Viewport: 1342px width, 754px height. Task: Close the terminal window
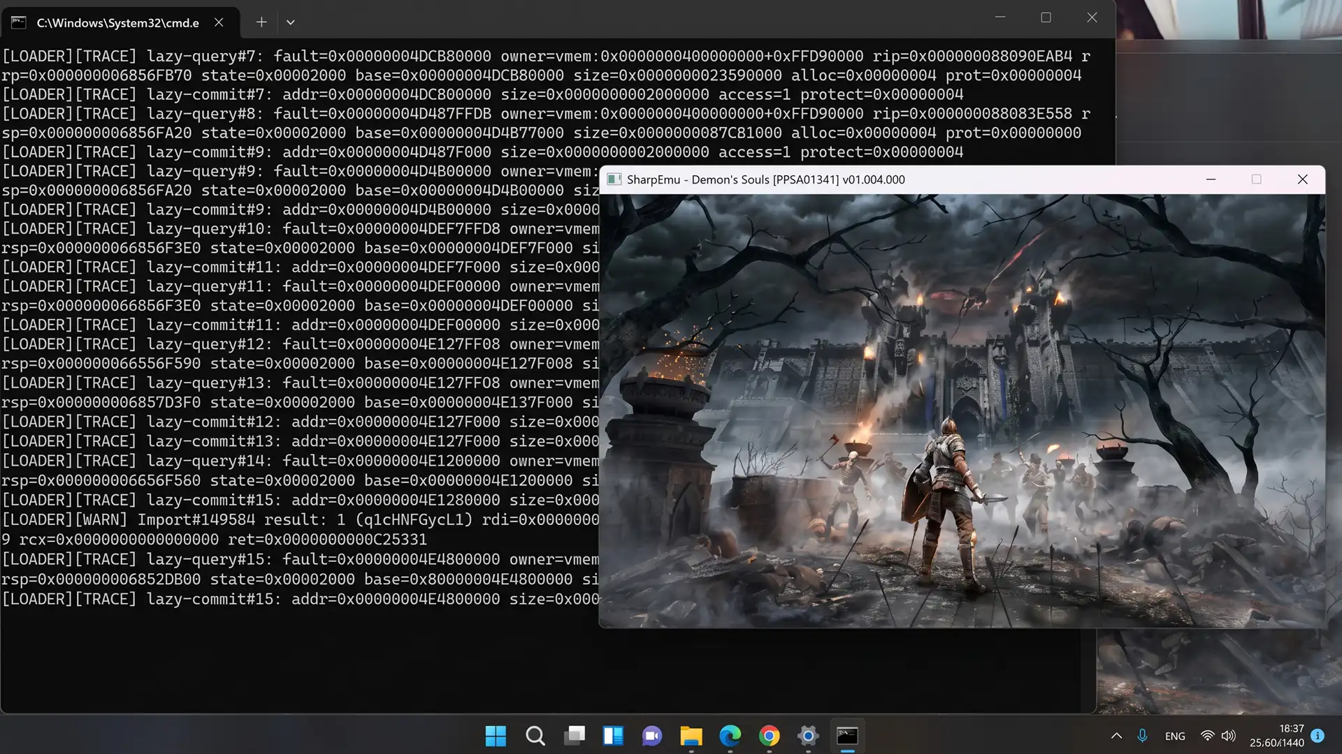(1092, 17)
